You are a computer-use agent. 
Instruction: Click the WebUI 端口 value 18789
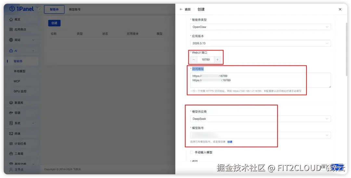coord(205,60)
